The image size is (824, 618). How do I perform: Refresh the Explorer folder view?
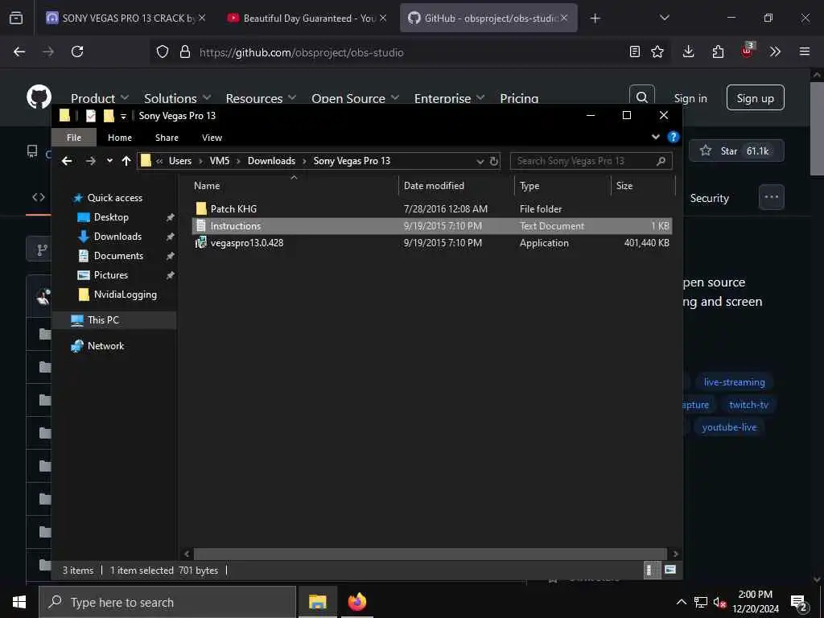click(x=494, y=161)
